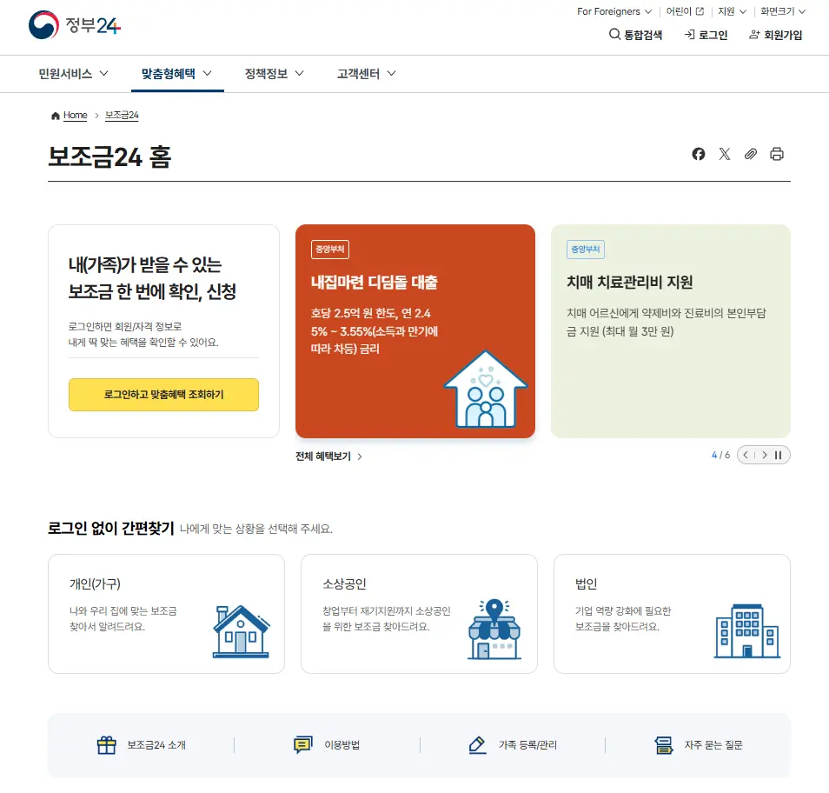Expand the For Foreigners dropdown
The image size is (829, 793).
coord(614,11)
